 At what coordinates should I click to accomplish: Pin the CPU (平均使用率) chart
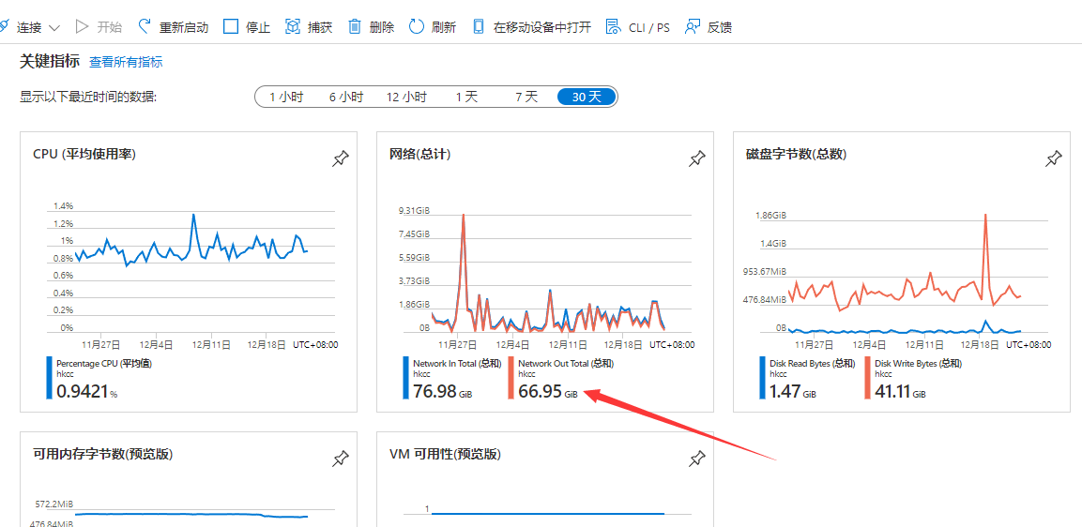(x=340, y=159)
